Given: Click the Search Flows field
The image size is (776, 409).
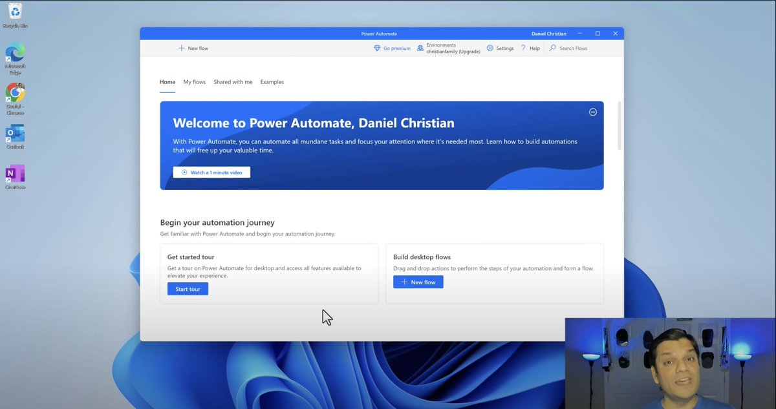Looking at the screenshot, I should 584,48.
